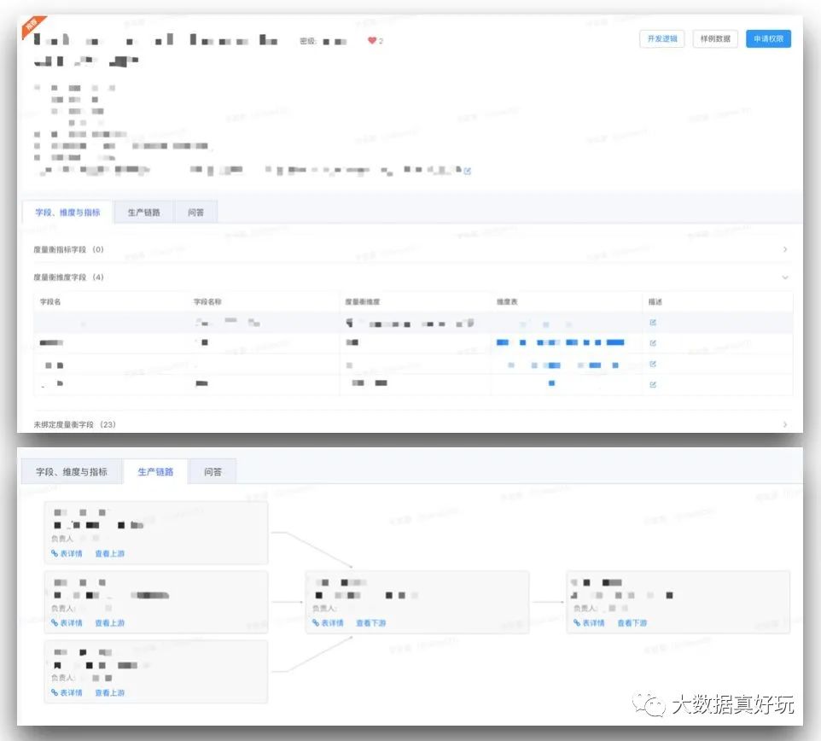Screen dimensions: 821x741
Task: Click the blue 申请权限 button
Action: 768,38
